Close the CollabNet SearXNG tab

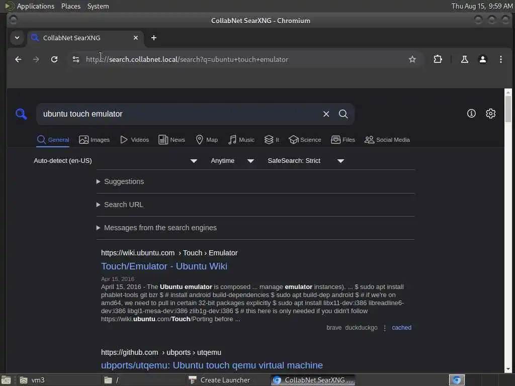click(x=136, y=38)
